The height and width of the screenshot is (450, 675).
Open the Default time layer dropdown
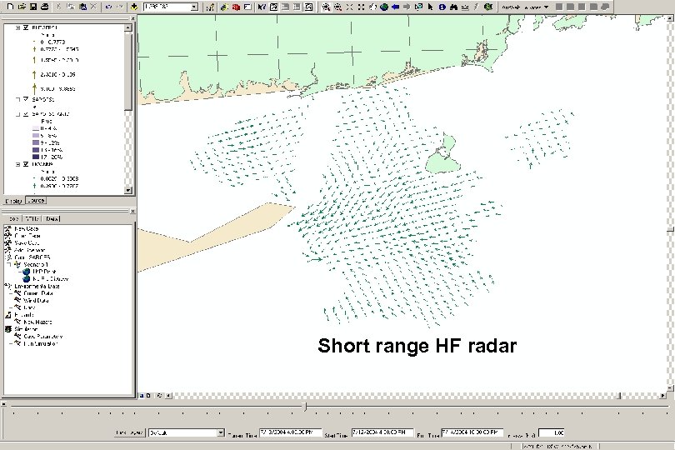tap(221, 432)
